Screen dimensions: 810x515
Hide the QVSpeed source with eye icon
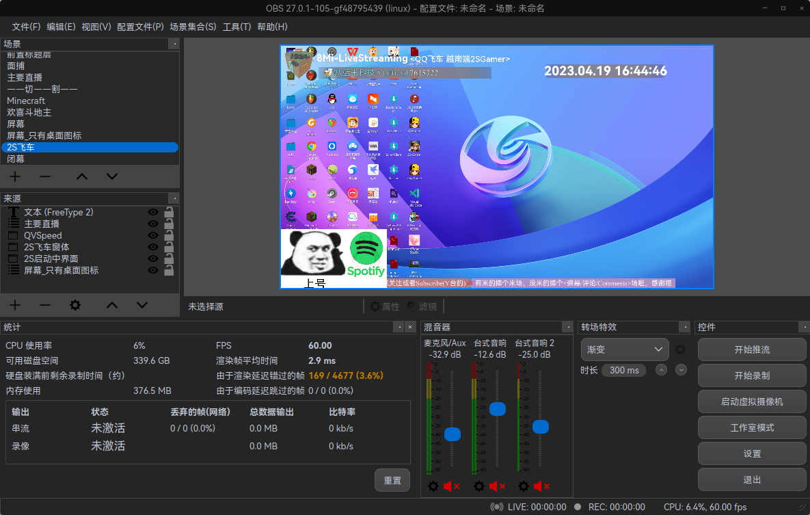(153, 236)
